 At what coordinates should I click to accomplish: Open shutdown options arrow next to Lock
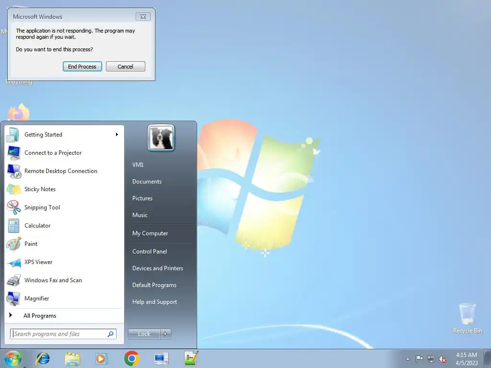tap(165, 334)
